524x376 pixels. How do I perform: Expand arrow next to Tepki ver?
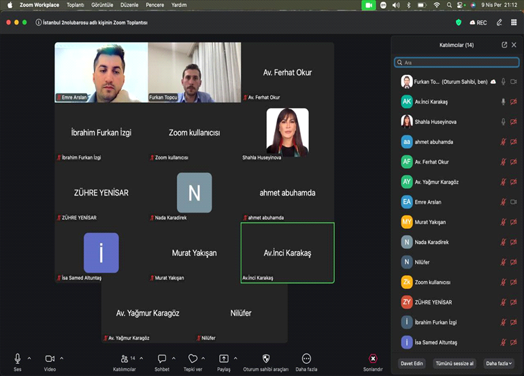[x=203, y=358]
